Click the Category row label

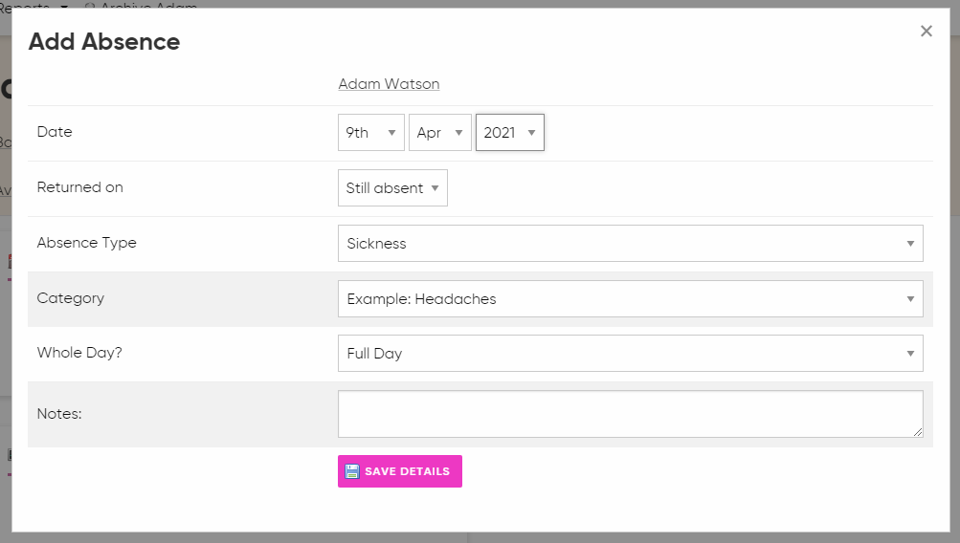coord(70,298)
